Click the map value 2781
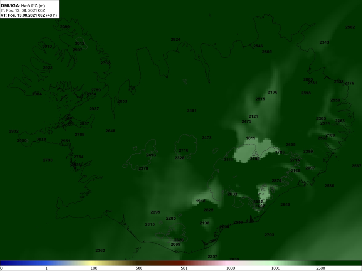 pos(312,83)
